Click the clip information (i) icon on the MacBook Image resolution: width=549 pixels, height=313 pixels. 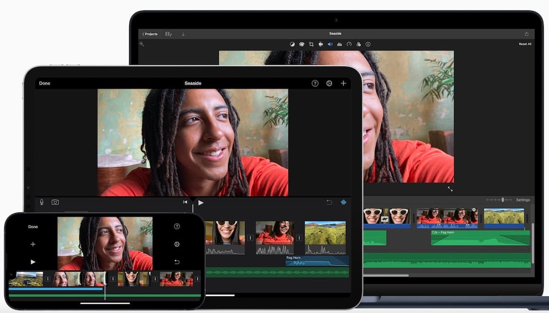click(368, 44)
